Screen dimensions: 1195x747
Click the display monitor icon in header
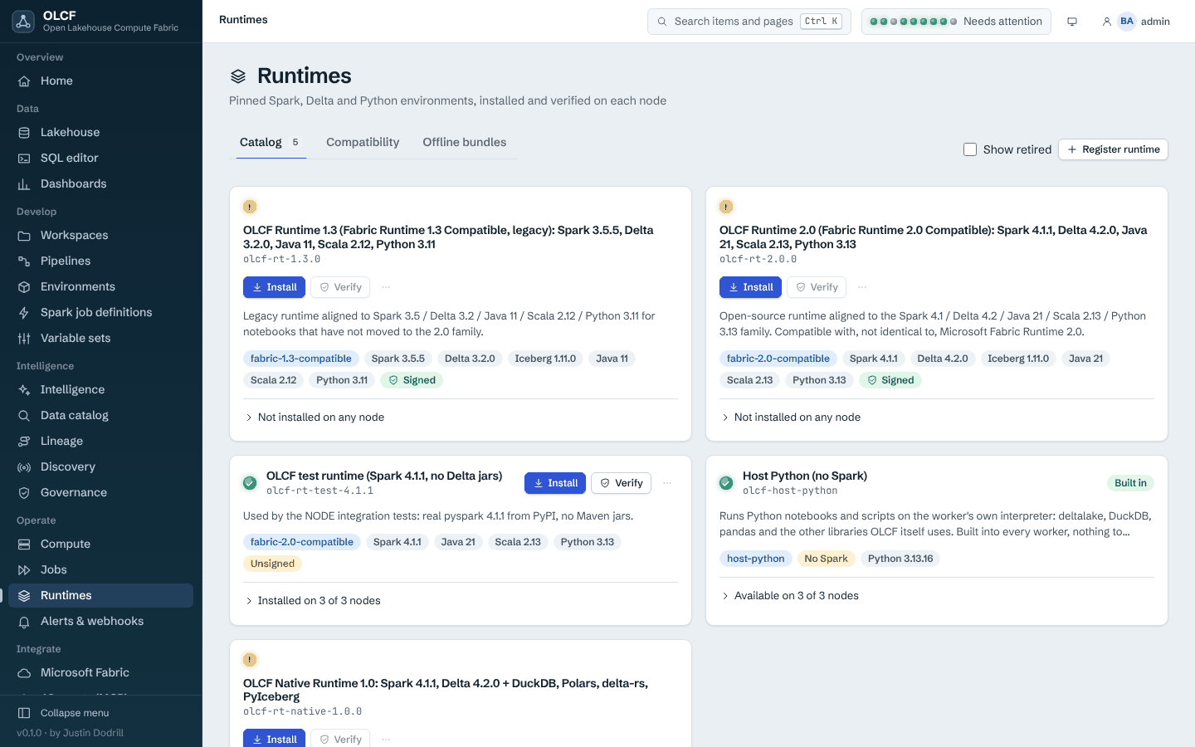(1072, 22)
